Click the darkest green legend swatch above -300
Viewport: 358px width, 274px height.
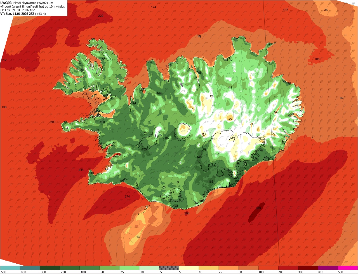pyautogui.click(x=50, y=268)
